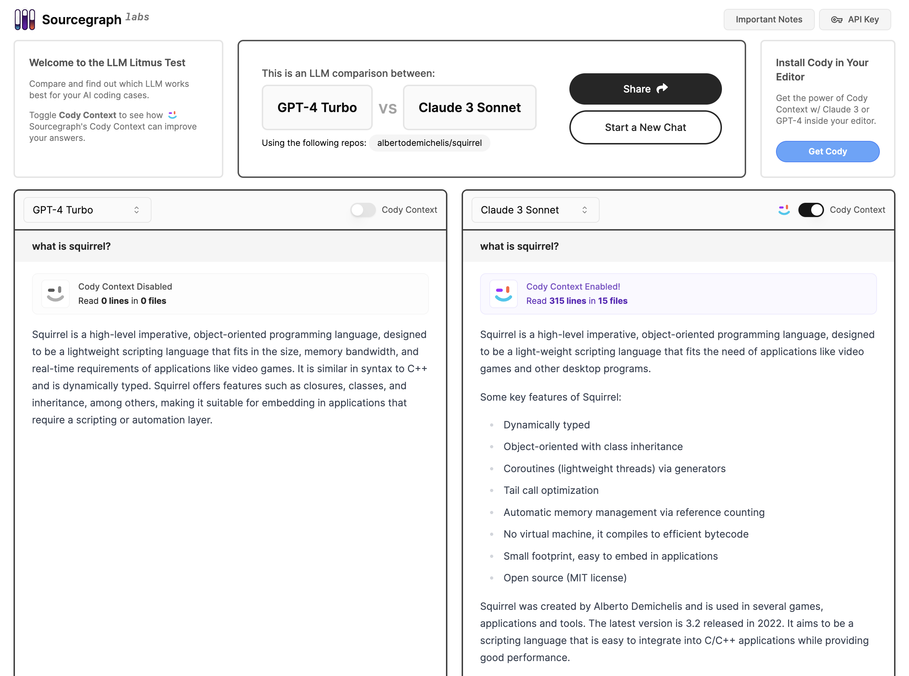909x676 pixels.
Task: Click 'what is squirrel?' in GPT-4 Turbo panel
Action: tap(71, 246)
